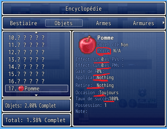Click the small apple icon beside Pomme entry
This screenshot has height=129, width=167.
tap(21, 88)
